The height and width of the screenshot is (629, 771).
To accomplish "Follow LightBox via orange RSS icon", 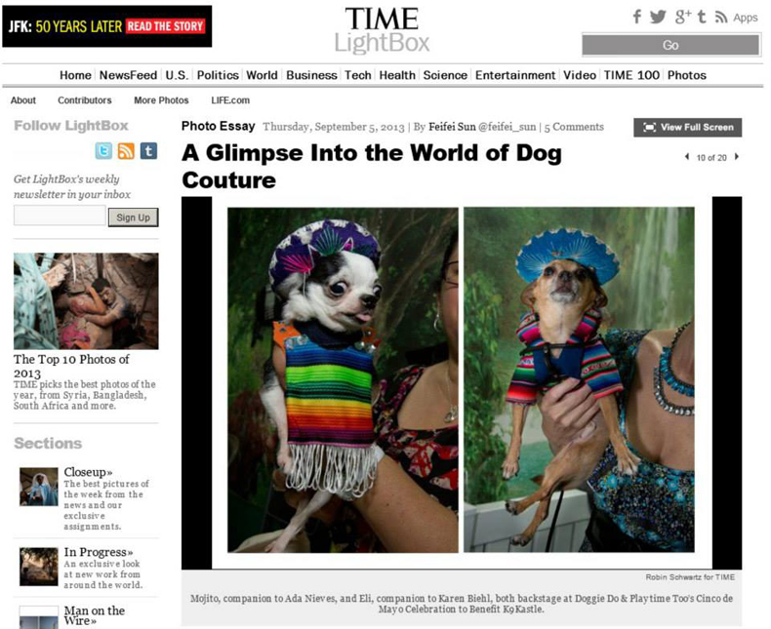I will point(126,151).
